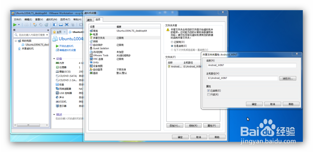Collapse the 我的电脑 tree node

pyautogui.click(x=16, y=41)
